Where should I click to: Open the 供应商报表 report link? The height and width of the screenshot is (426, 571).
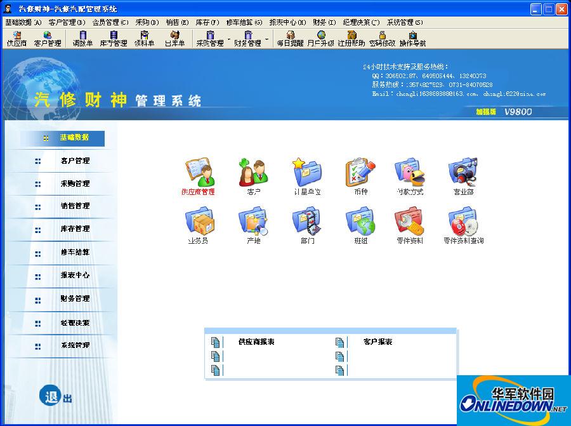point(256,342)
